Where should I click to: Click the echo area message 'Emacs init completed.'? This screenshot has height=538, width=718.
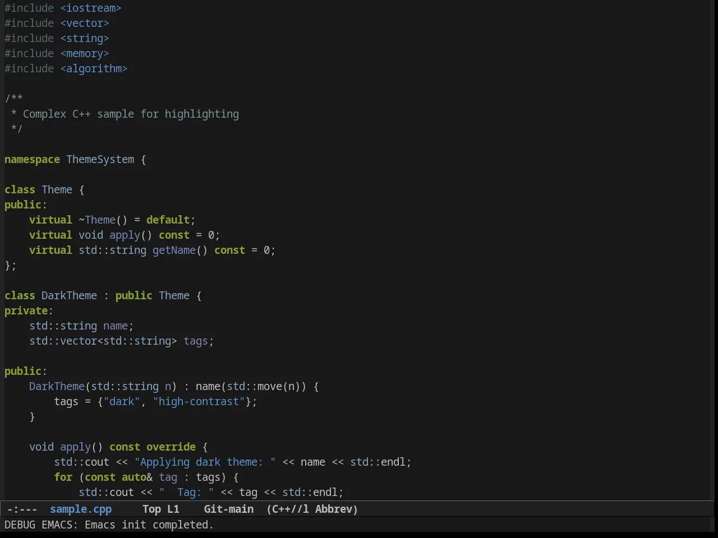pos(149,525)
